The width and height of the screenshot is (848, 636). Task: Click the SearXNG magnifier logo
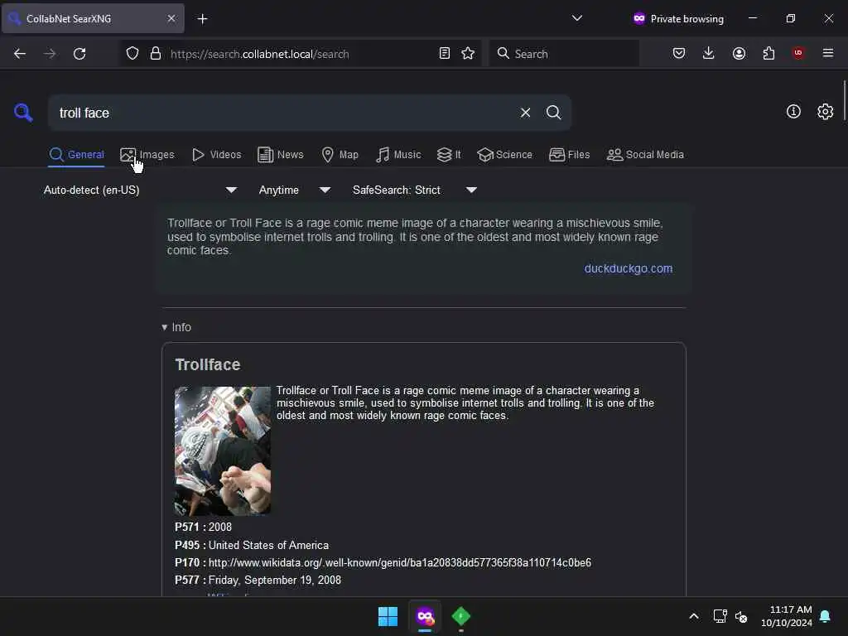(x=23, y=113)
